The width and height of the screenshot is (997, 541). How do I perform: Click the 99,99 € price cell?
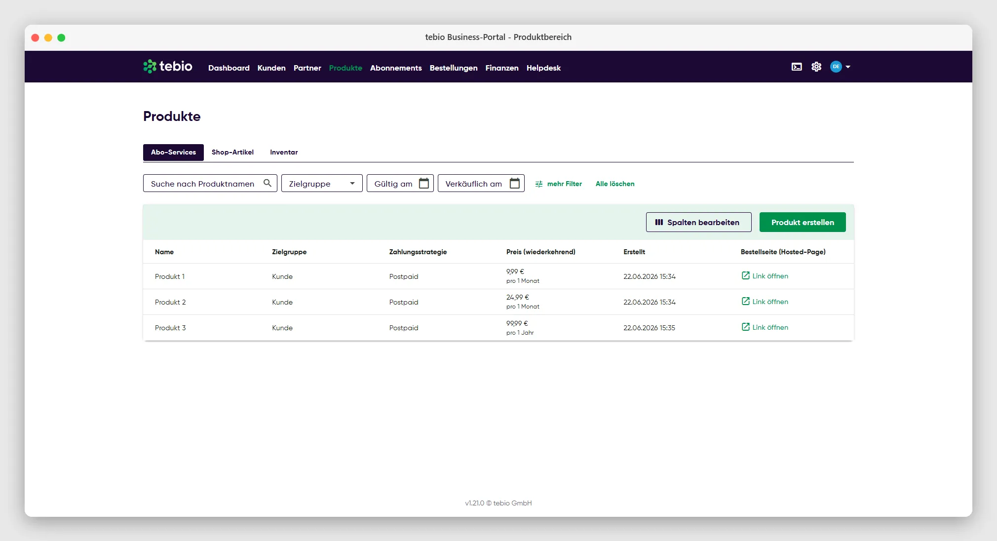coord(517,323)
